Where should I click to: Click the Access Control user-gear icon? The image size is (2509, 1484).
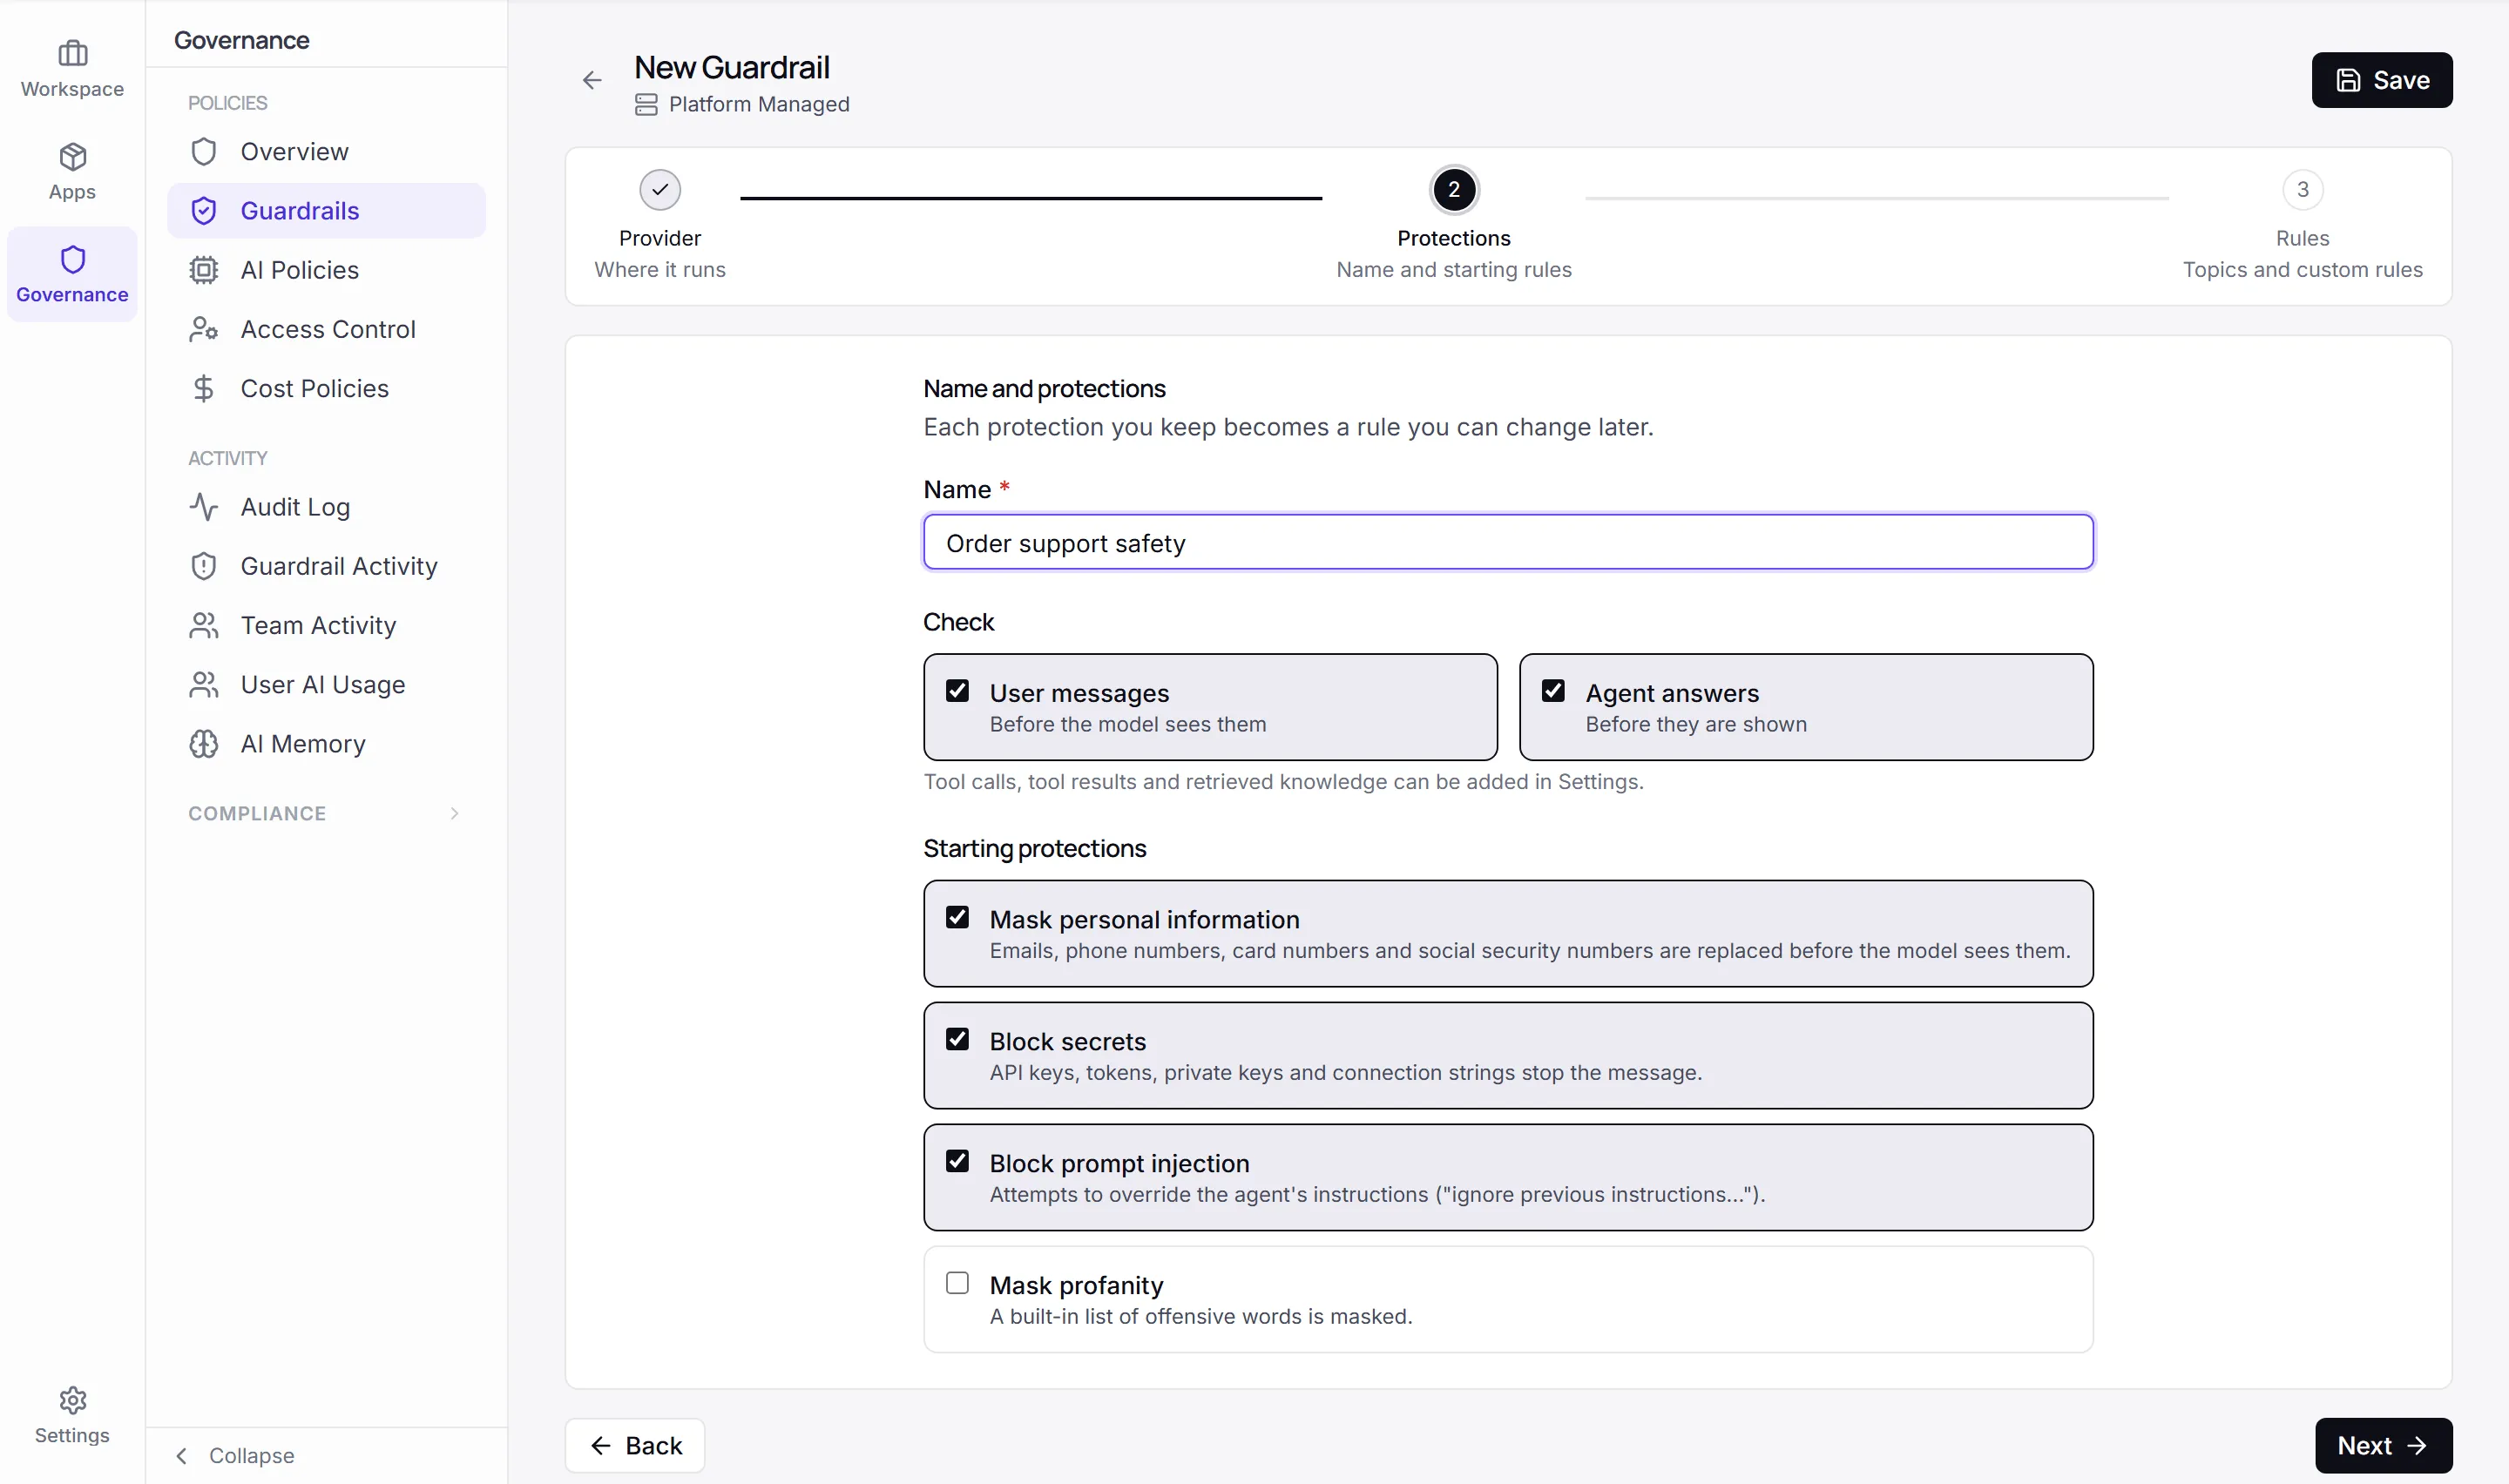tap(204, 329)
